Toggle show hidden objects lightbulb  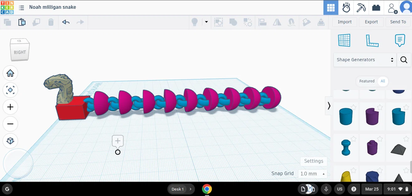[x=195, y=22]
